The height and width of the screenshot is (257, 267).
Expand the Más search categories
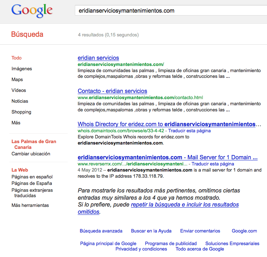(x=16, y=123)
